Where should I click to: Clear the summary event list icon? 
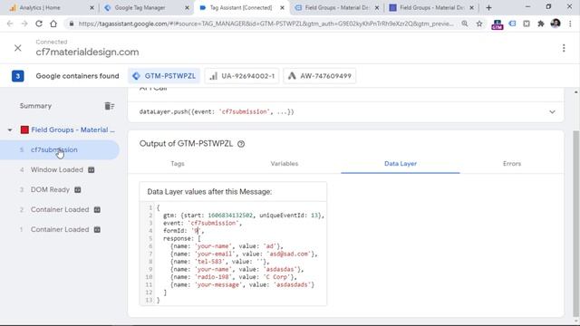click(x=109, y=106)
